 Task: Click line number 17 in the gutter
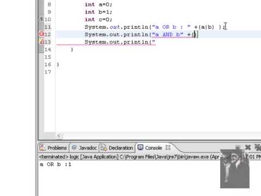tap(48, 72)
